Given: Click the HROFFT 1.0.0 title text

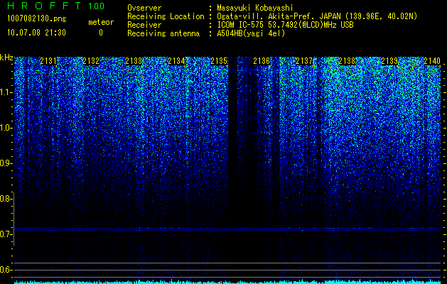Looking at the screenshot, I should coord(55,6).
